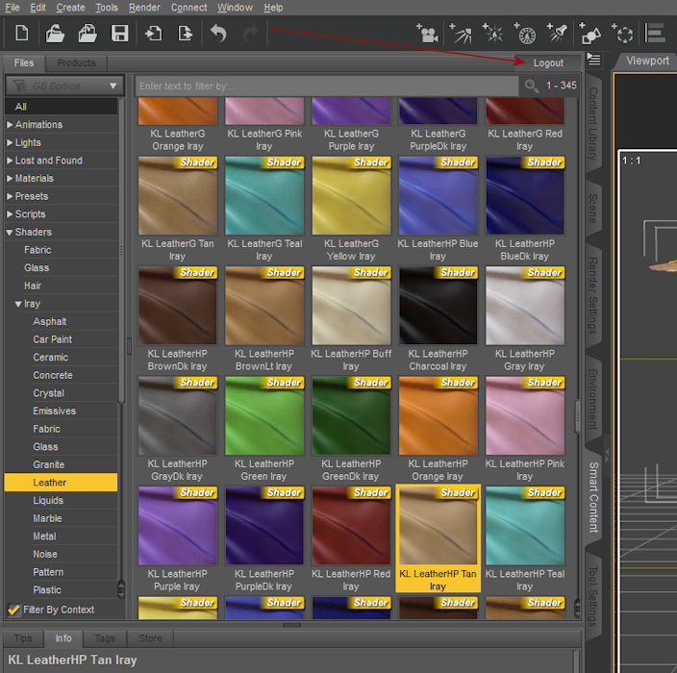Open the Tags tab
This screenshot has height=673, width=677.
(105, 638)
